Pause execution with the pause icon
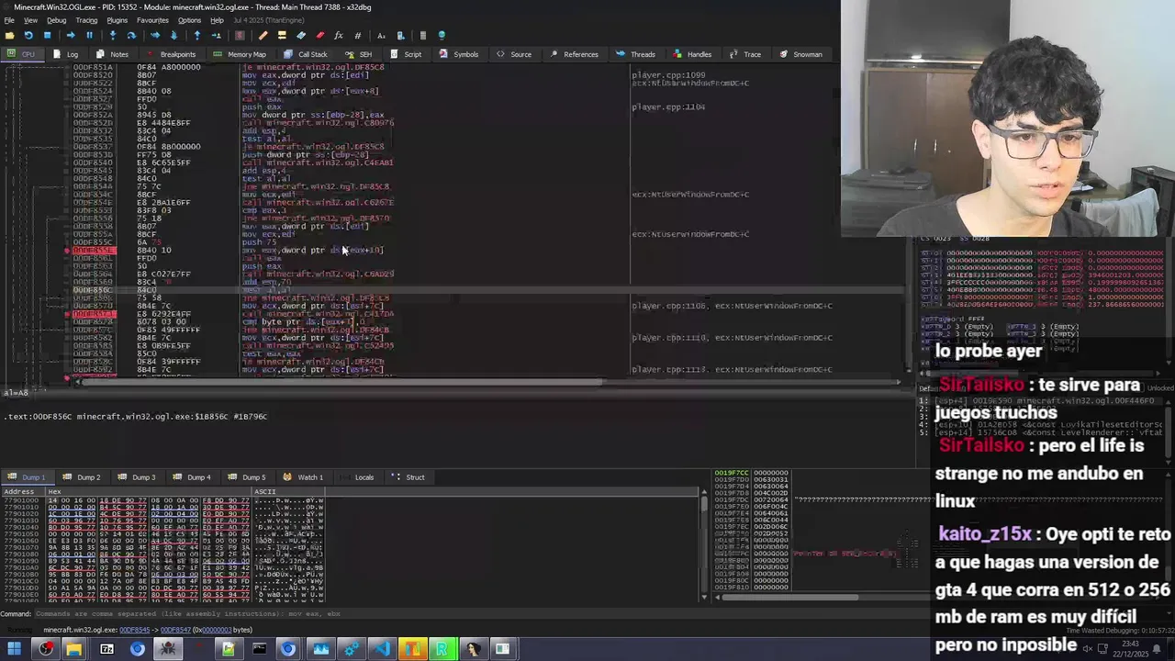 coord(90,35)
